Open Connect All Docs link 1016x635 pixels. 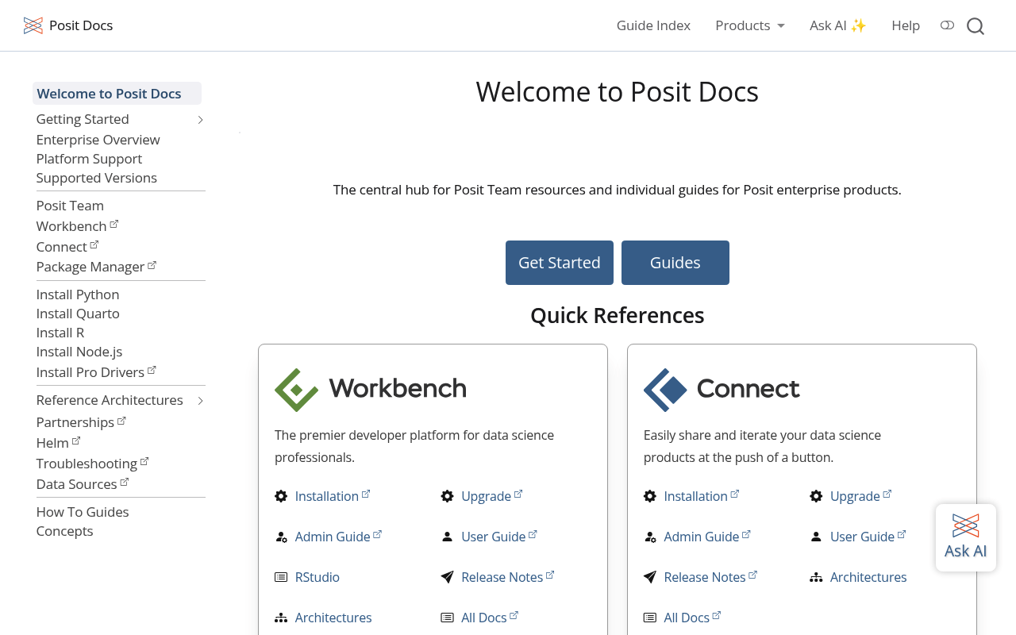[x=693, y=618]
